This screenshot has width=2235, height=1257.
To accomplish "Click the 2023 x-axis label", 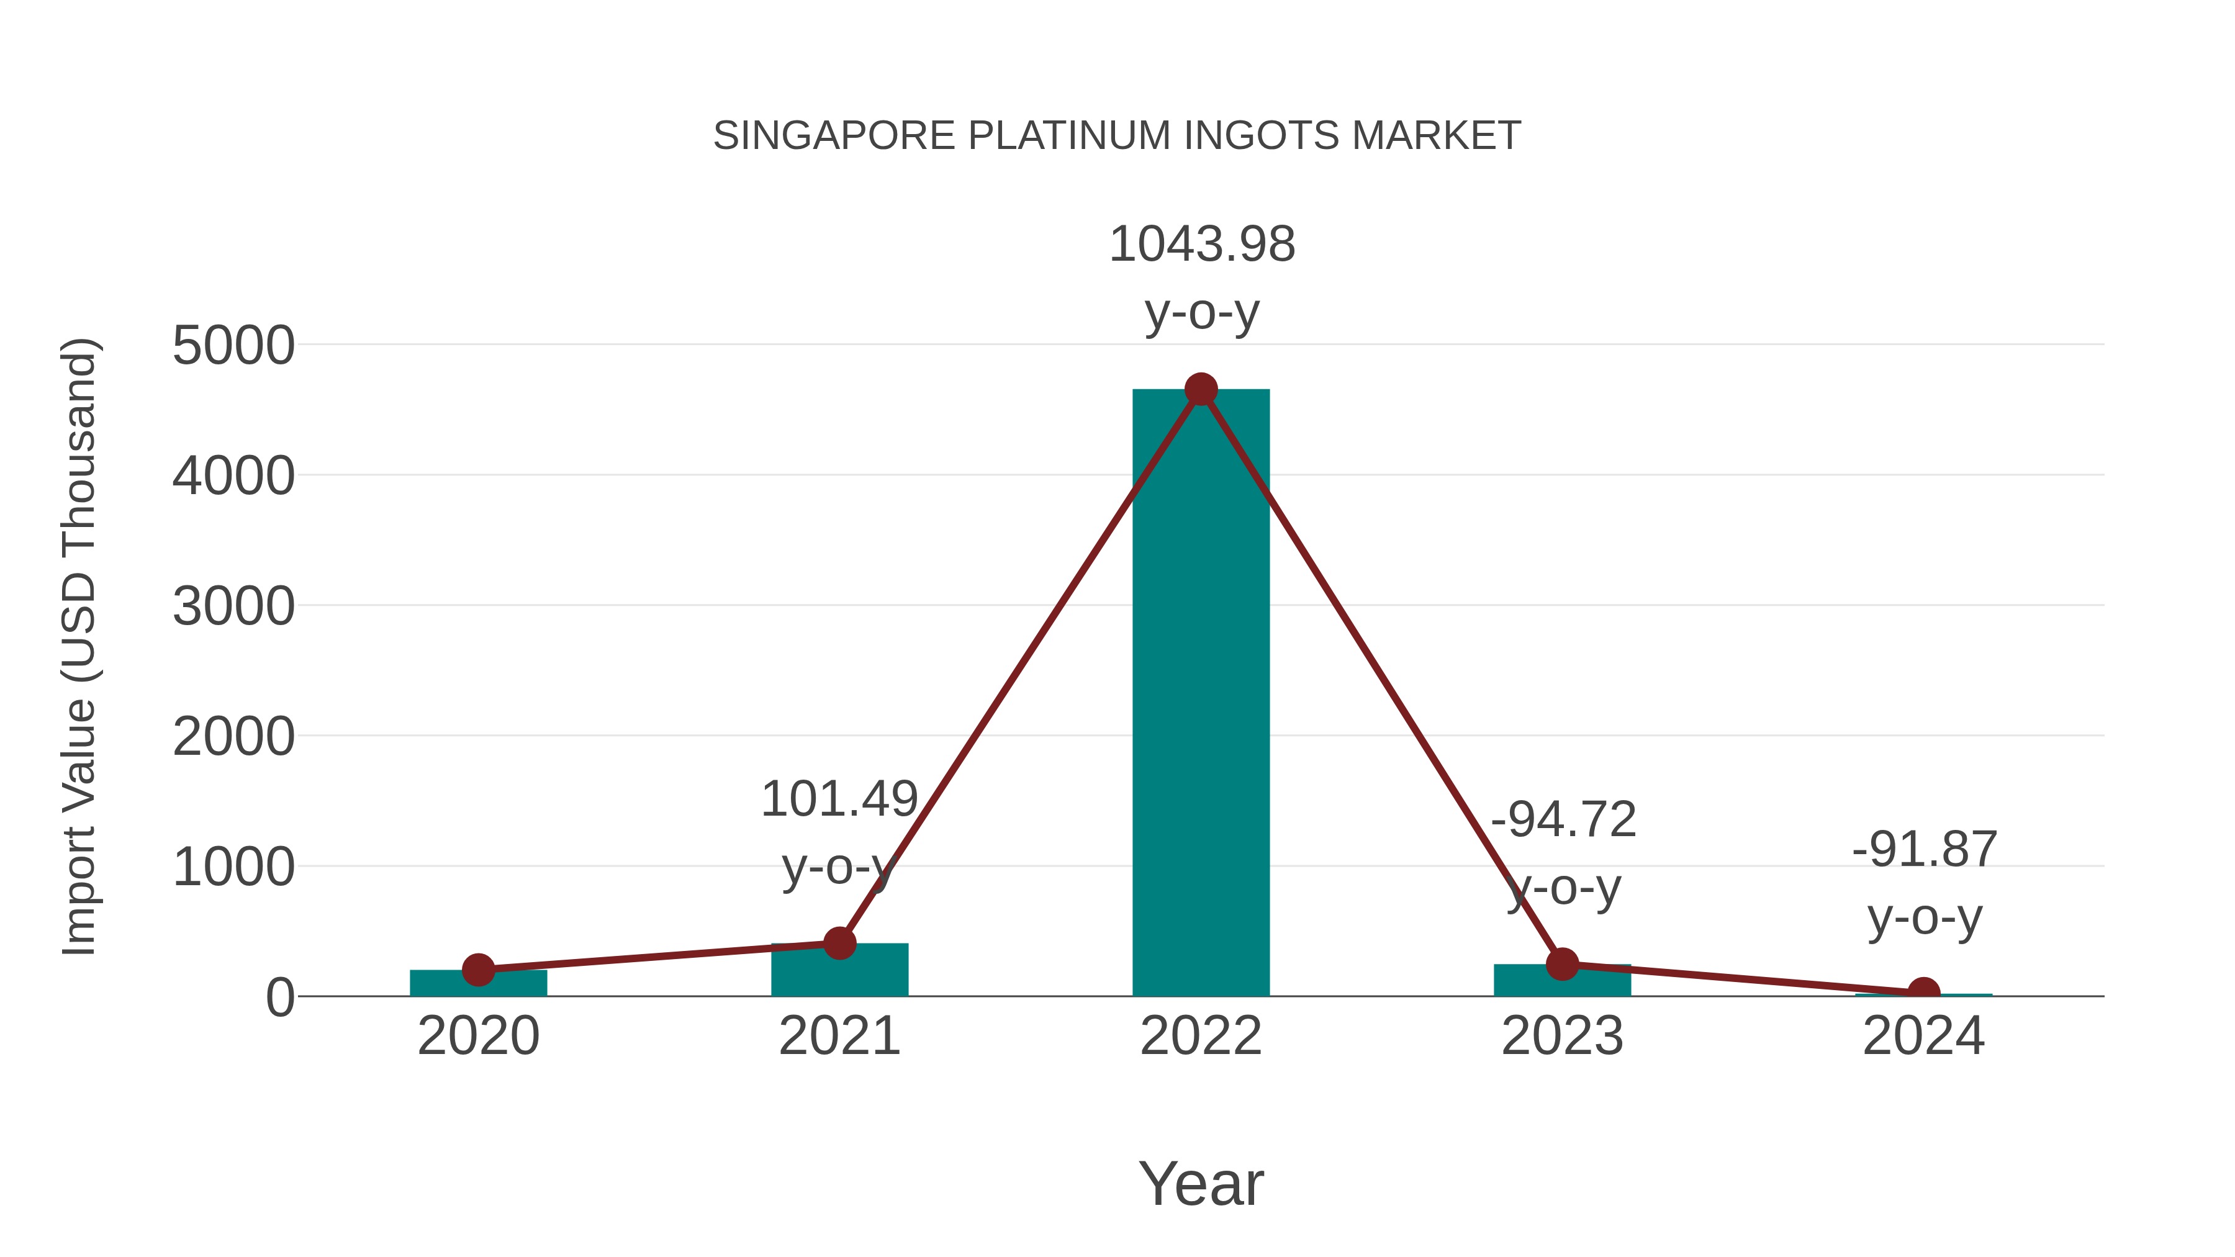I will click(x=1562, y=1036).
